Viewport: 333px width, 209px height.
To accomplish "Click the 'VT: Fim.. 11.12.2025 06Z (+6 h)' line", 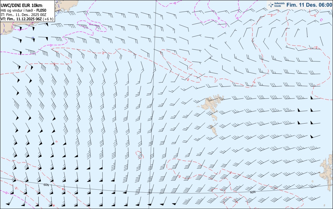I will (27, 19).
